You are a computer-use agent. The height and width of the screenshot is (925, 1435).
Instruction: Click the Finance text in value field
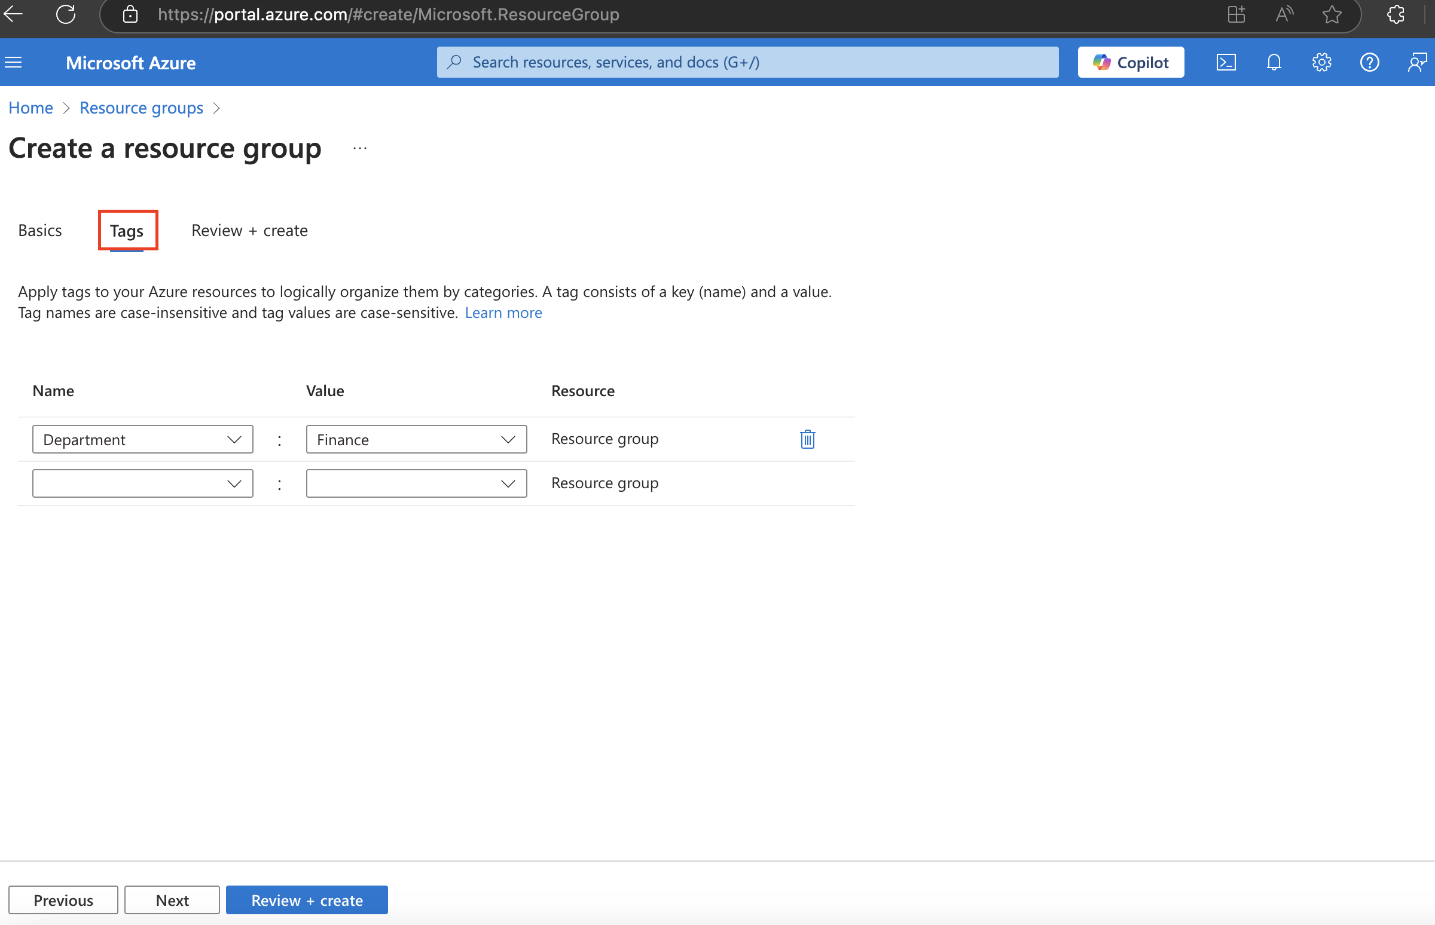[x=343, y=440]
